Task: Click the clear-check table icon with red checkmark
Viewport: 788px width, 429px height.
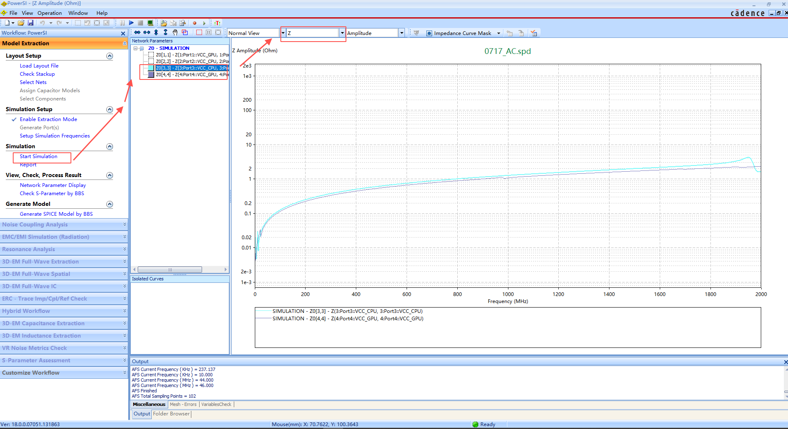Action: point(534,33)
